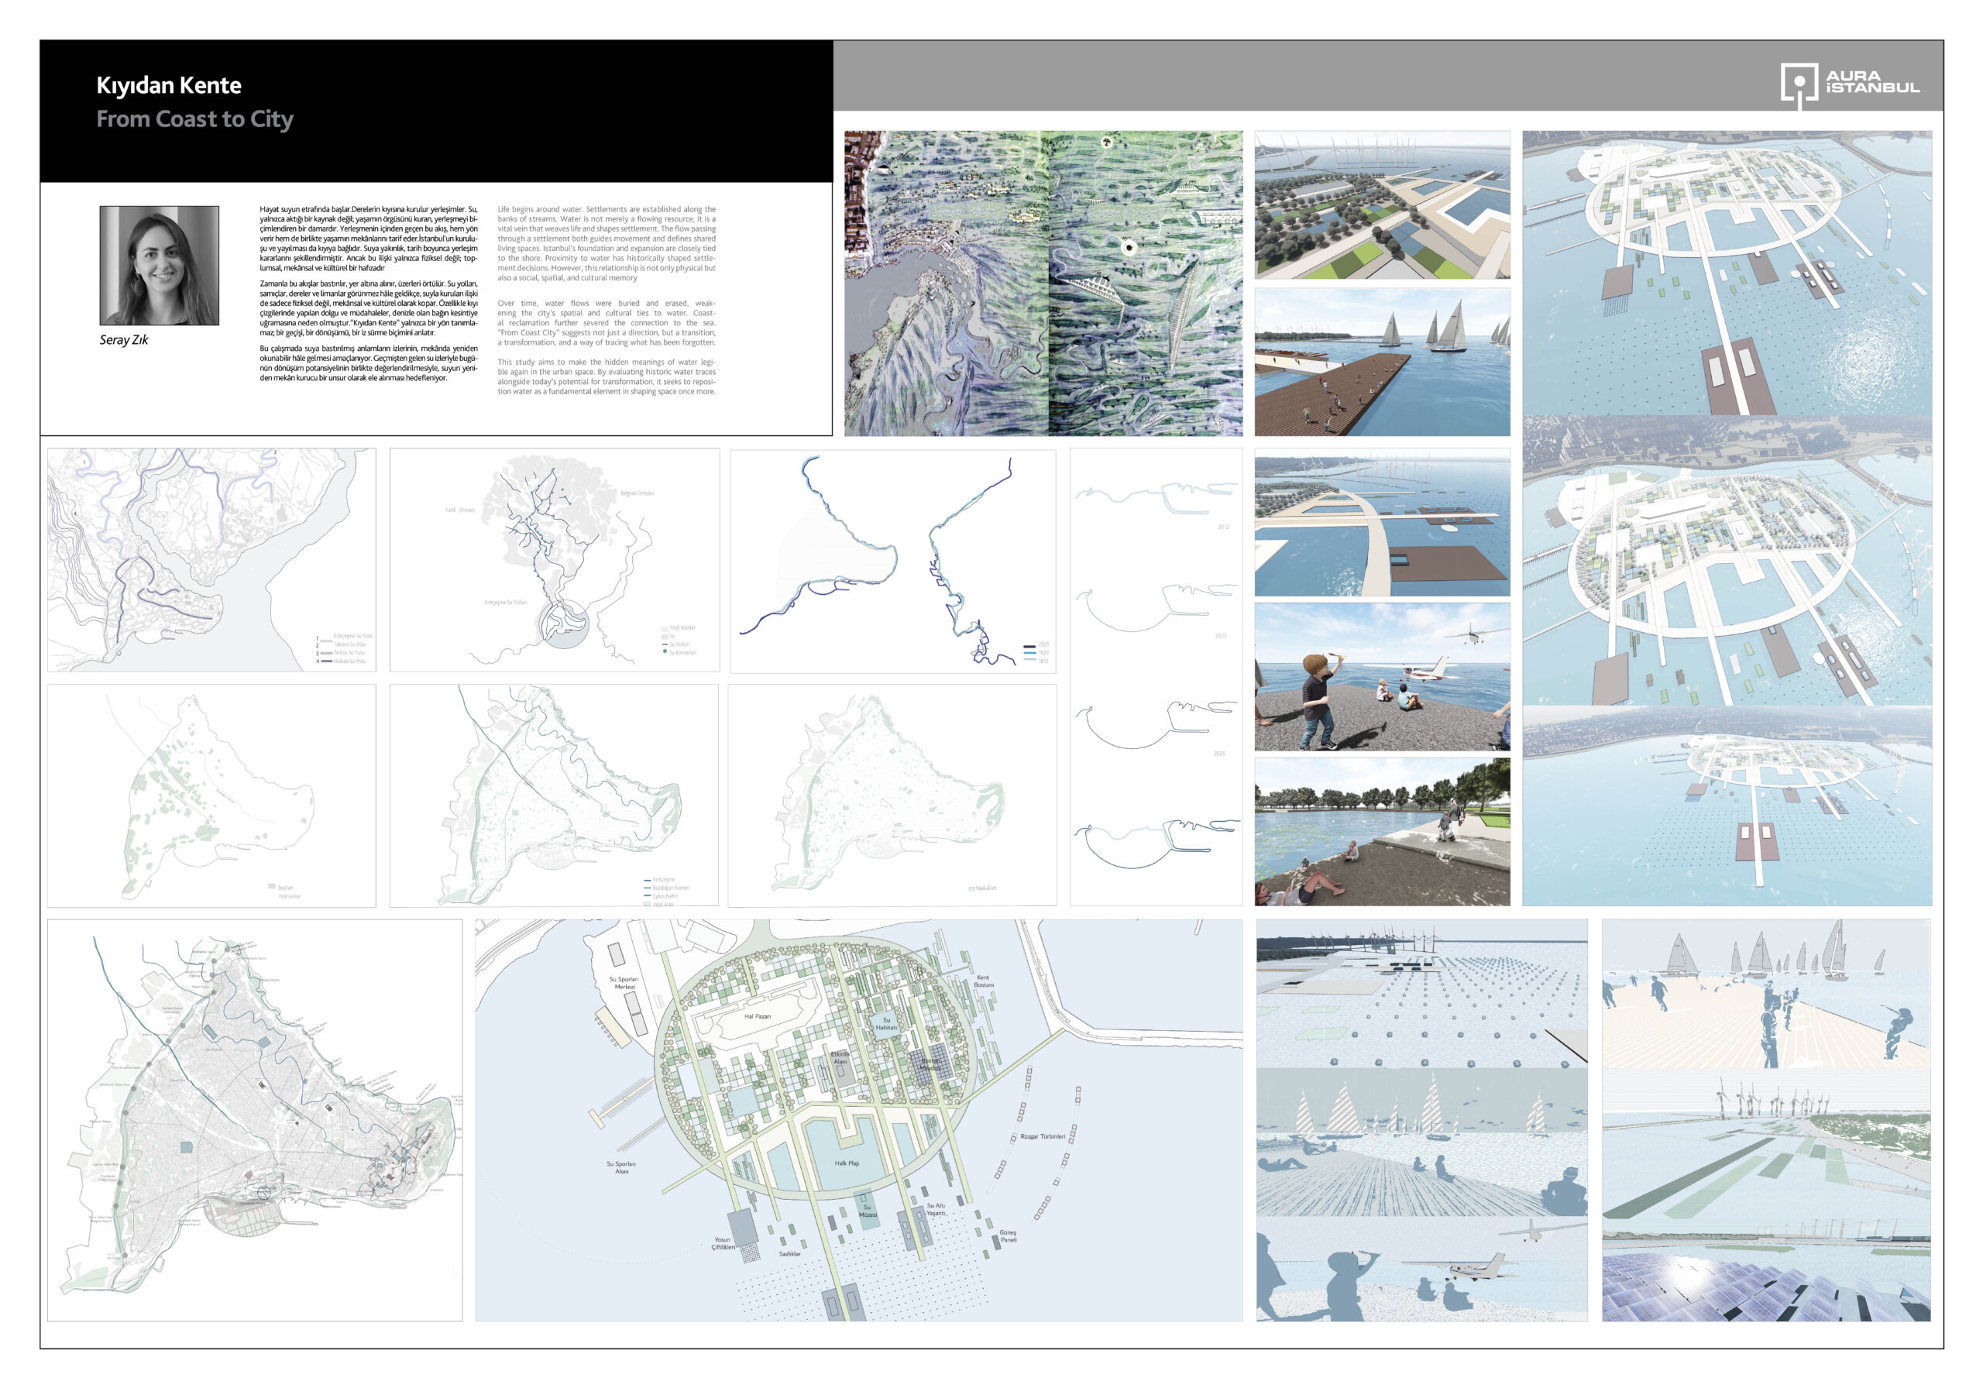
Task: Open the child with toy plane render
Action: point(1382,676)
